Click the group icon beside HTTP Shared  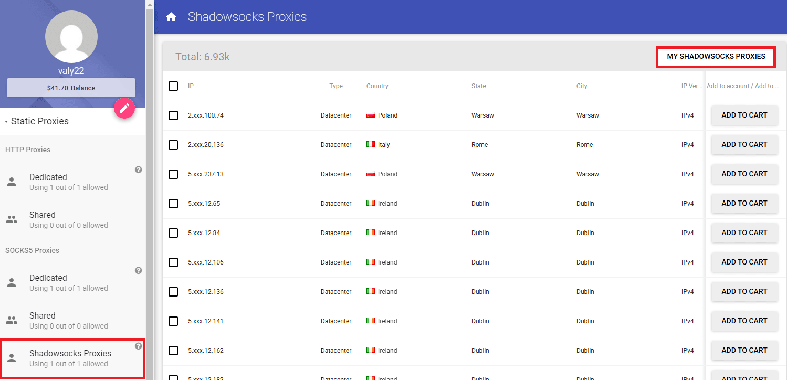[x=12, y=219]
